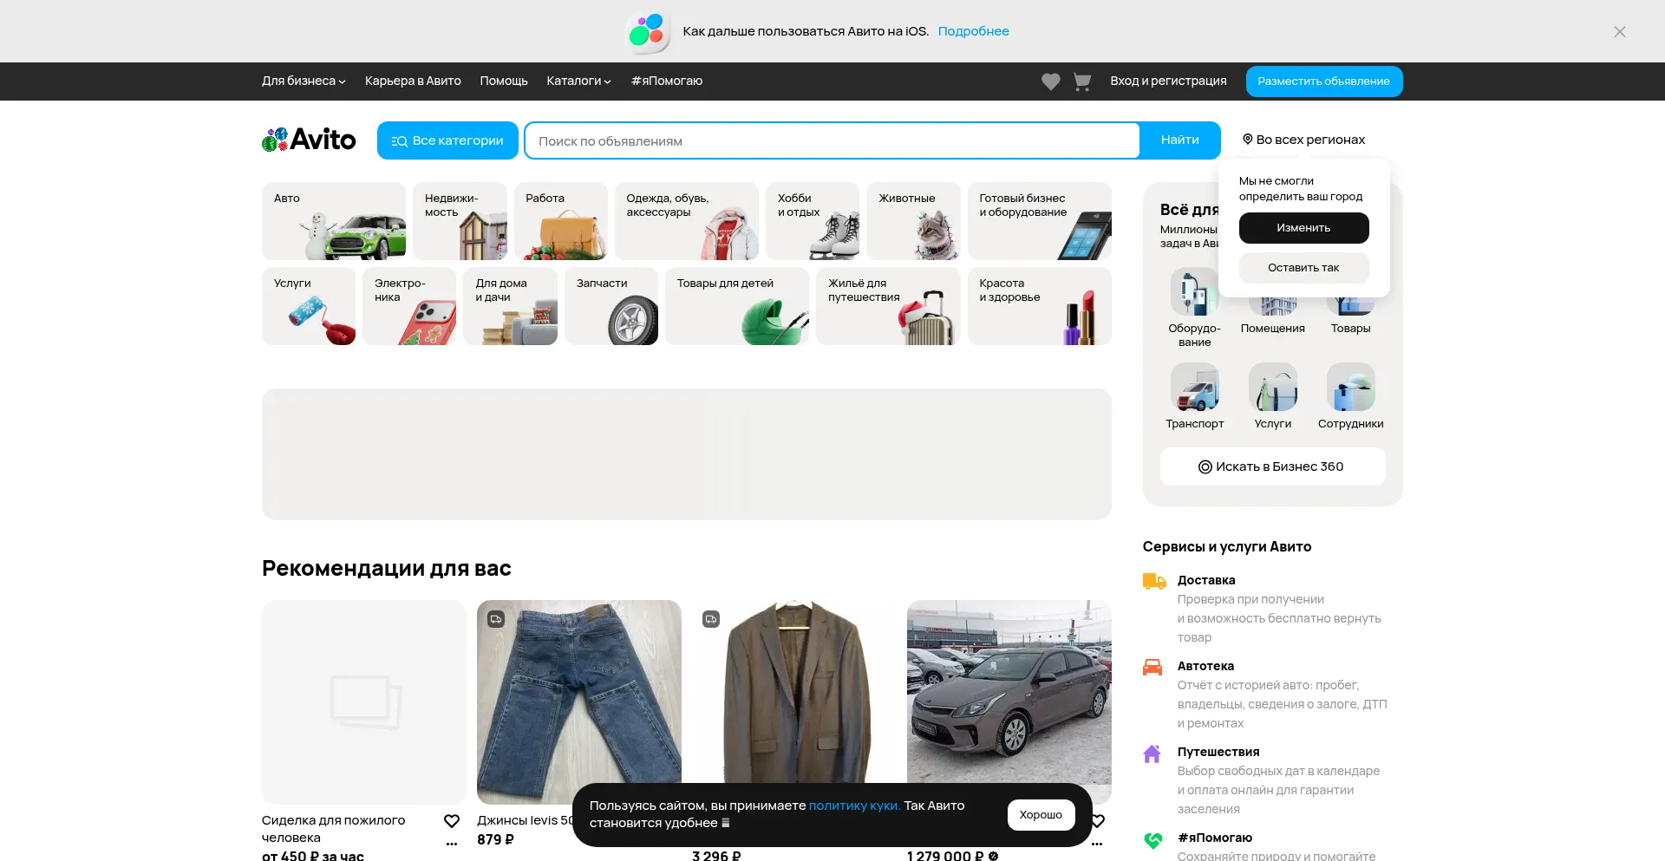Screen dimensions: 1665x861
Task: Select the Электроника category
Action: tap(409, 306)
